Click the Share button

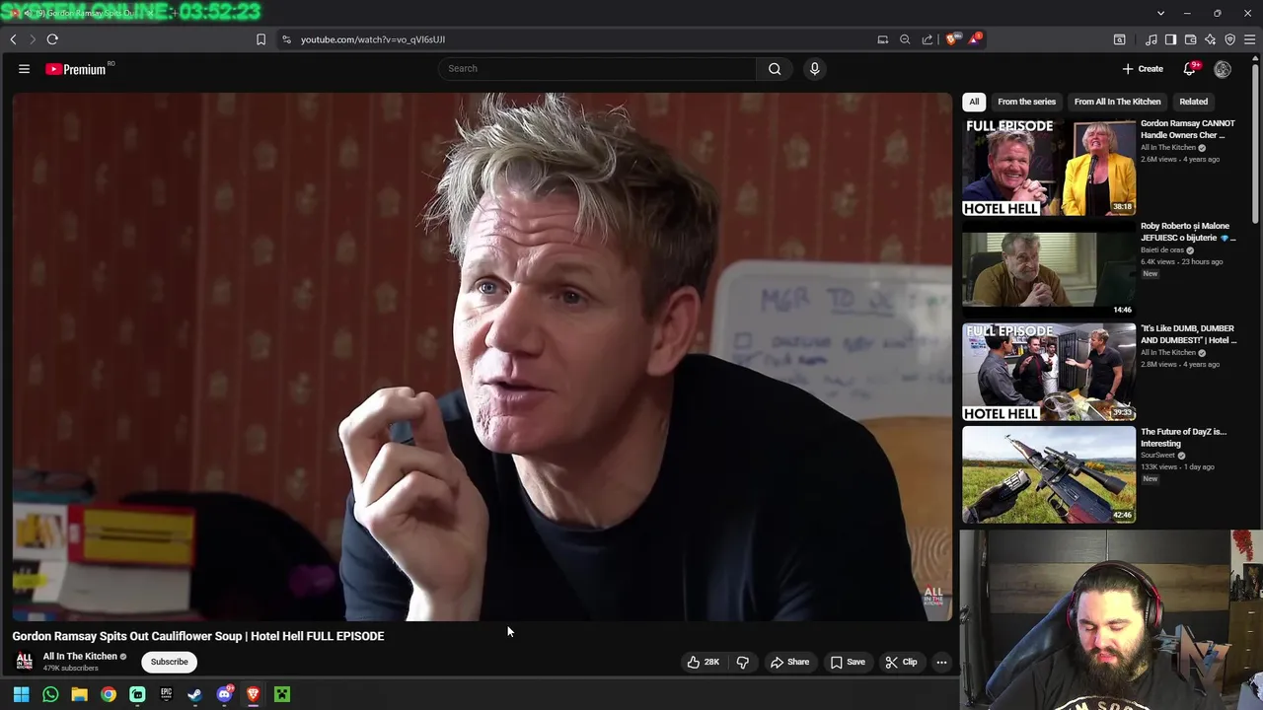pos(789,662)
